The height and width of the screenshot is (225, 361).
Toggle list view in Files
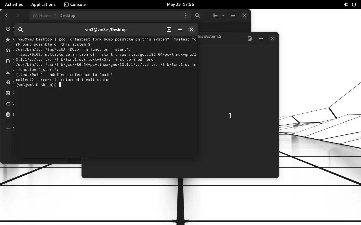pyautogui.click(x=215, y=15)
